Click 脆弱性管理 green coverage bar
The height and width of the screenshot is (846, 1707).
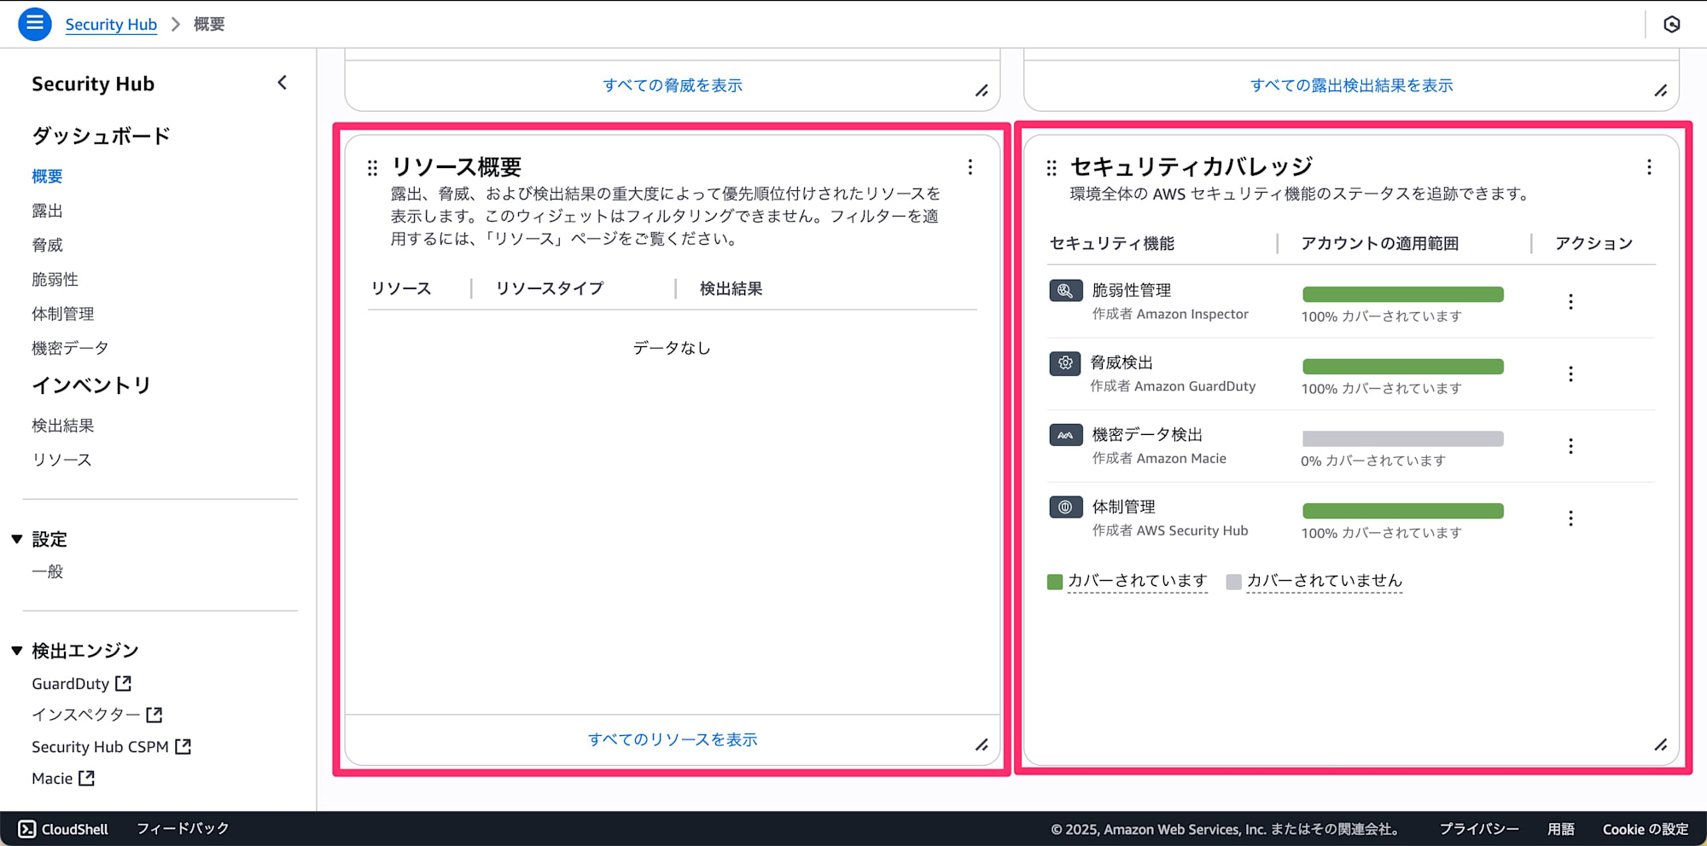(1403, 294)
